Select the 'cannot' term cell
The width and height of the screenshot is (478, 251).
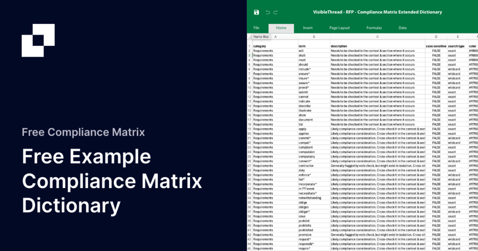click(x=314, y=97)
